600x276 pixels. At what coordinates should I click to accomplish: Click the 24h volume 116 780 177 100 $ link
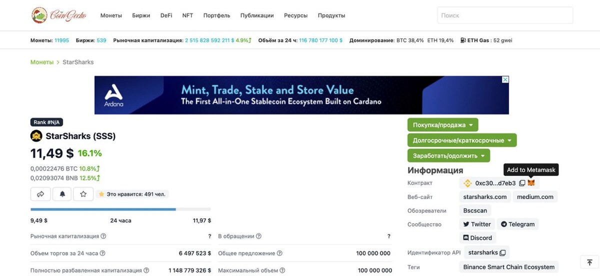(320, 40)
